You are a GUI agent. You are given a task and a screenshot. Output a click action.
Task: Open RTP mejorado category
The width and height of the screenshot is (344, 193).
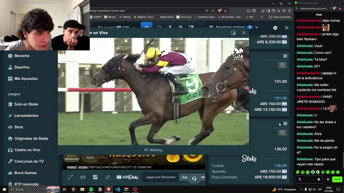pos(23,184)
